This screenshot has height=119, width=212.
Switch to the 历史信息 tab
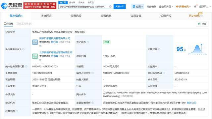click(194, 16)
